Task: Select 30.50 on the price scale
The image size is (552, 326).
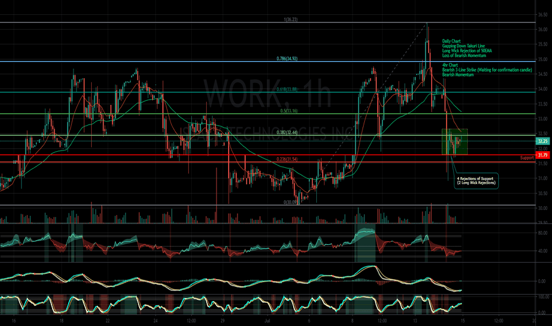Action: 542,193
